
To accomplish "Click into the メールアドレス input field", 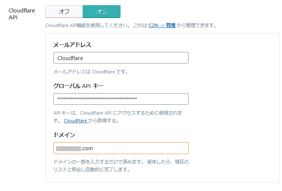I will click(x=121, y=58).
